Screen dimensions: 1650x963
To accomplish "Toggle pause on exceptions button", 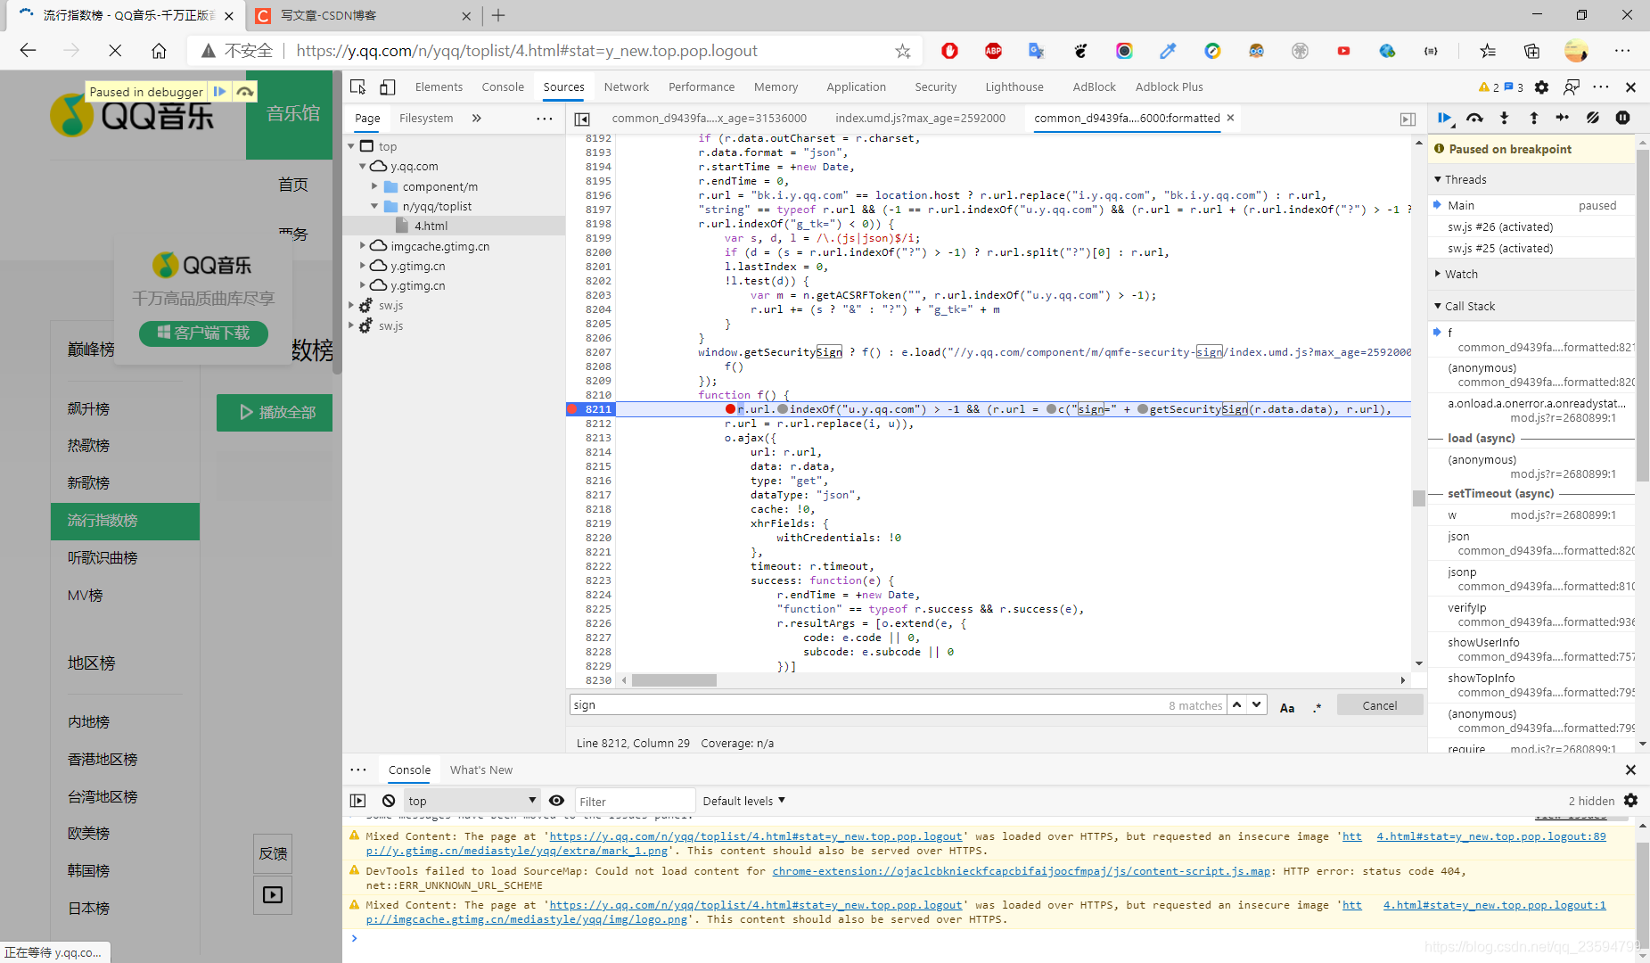I will coord(1622,118).
